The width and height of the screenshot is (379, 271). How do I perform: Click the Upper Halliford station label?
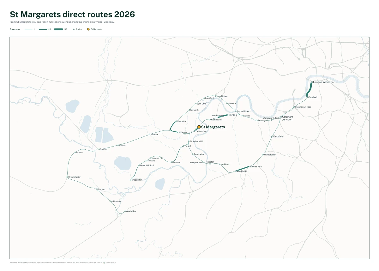[147, 165]
